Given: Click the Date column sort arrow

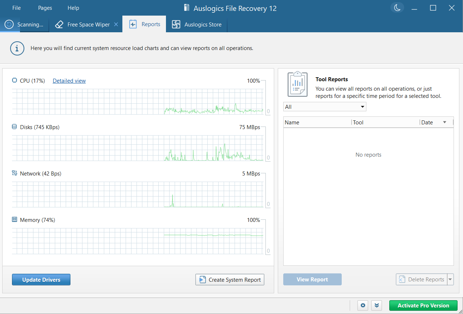Looking at the screenshot, I should coord(444,123).
